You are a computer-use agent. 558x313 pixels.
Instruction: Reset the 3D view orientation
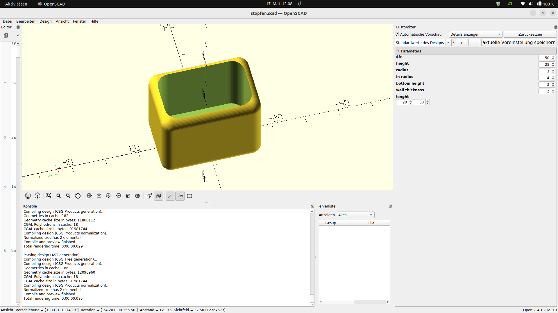[78, 196]
